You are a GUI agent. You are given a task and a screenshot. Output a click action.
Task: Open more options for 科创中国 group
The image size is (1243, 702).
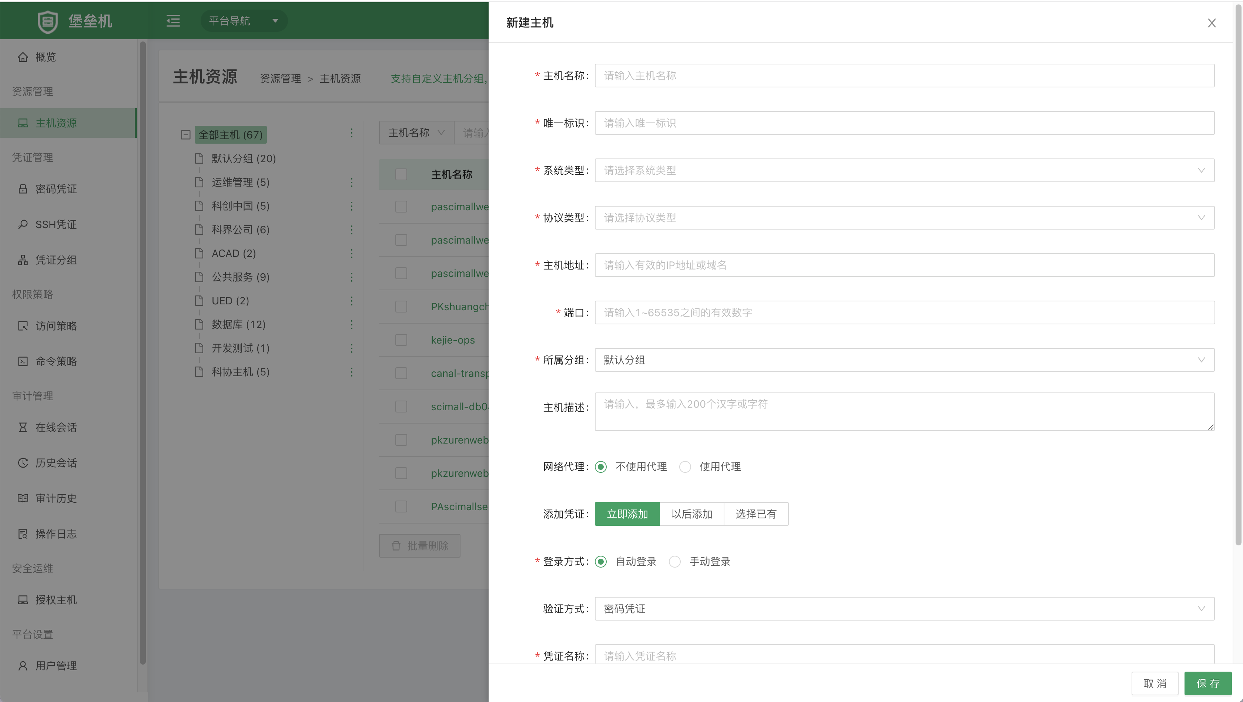pyautogui.click(x=351, y=206)
